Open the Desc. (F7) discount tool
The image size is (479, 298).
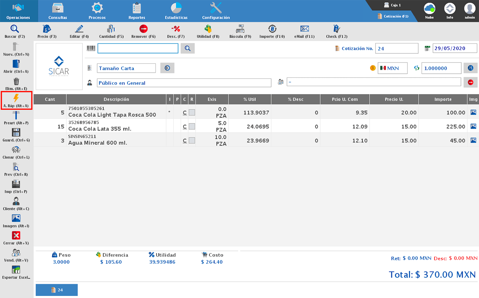(176, 29)
